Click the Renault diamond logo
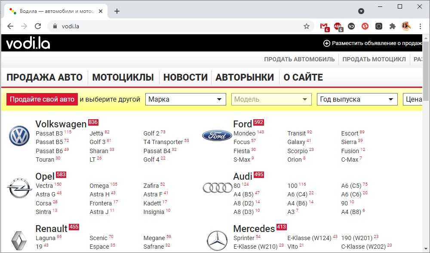Screen dimensions: 430x253 click(19, 241)
